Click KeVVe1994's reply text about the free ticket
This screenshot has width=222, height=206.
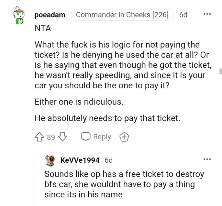click(124, 184)
